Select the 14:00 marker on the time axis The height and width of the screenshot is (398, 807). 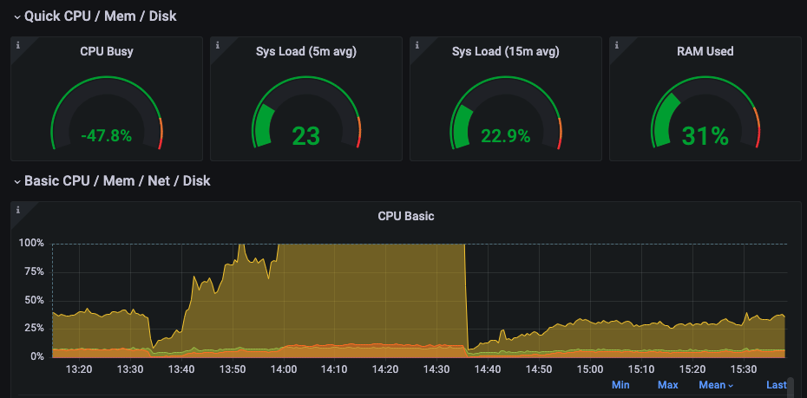pyautogui.click(x=283, y=369)
